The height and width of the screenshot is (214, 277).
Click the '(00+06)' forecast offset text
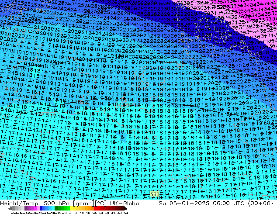point(260,204)
